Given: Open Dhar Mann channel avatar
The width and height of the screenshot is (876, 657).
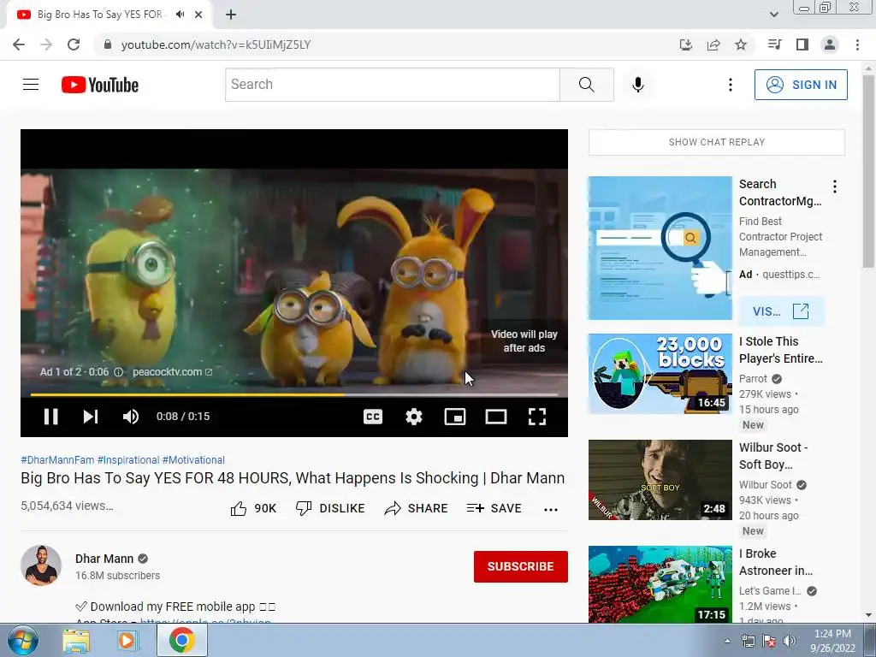Looking at the screenshot, I should click(x=41, y=565).
